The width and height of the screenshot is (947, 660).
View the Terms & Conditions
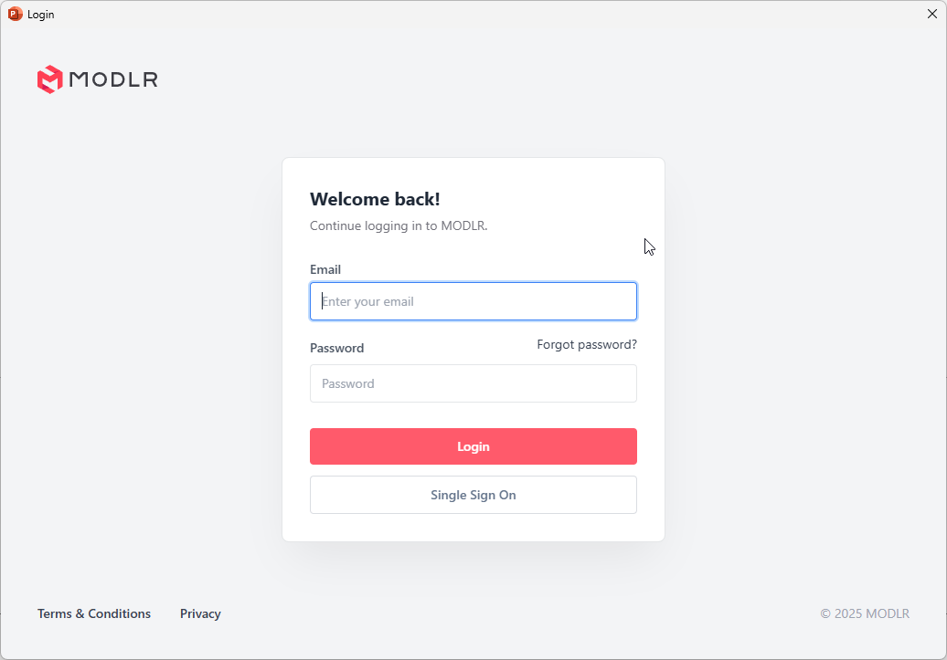[x=93, y=613]
